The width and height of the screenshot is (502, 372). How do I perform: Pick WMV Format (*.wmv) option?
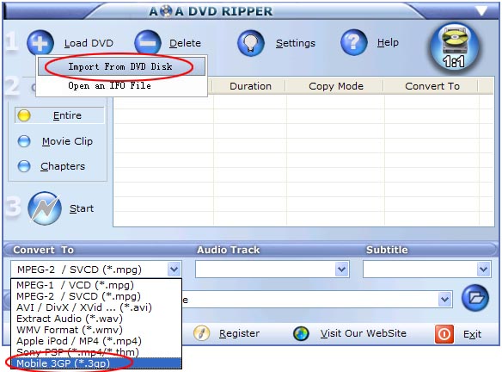pyautogui.click(x=96, y=330)
